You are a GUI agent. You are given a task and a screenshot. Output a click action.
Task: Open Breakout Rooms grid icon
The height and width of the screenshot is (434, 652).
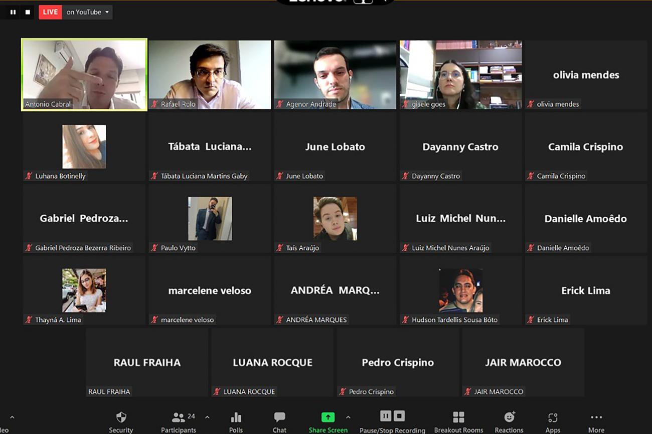pyautogui.click(x=458, y=417)
